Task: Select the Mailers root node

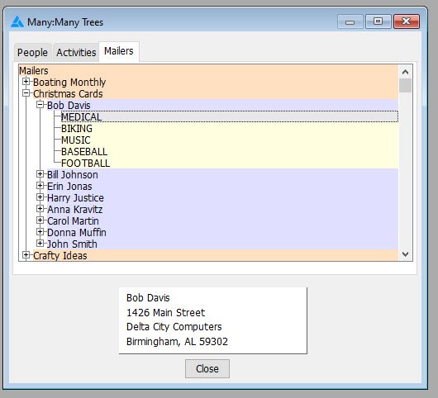Action: [x=34, y=71]
